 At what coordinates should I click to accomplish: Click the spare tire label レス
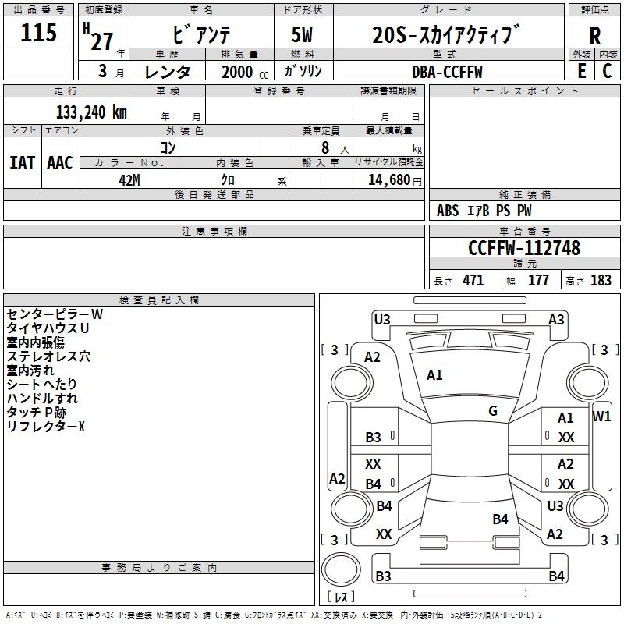[341, 596]
